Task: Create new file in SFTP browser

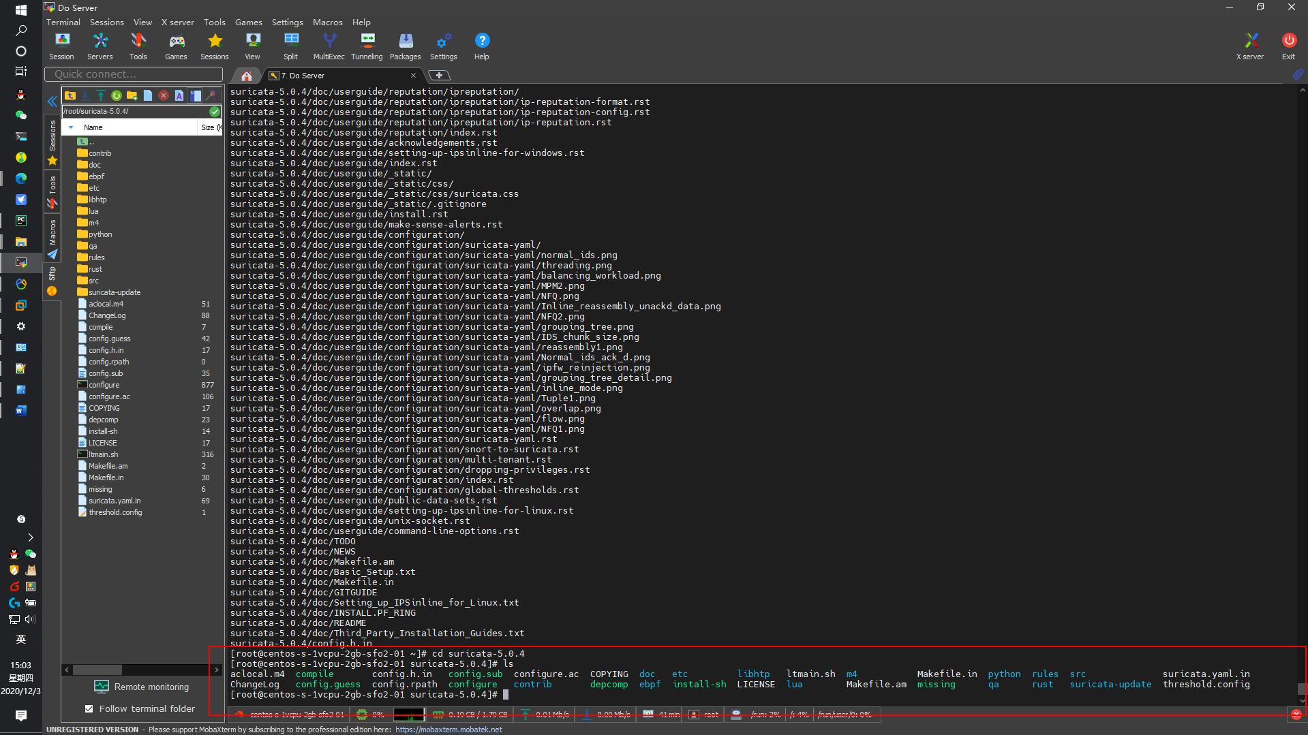Action: click(x=147, y=95)
